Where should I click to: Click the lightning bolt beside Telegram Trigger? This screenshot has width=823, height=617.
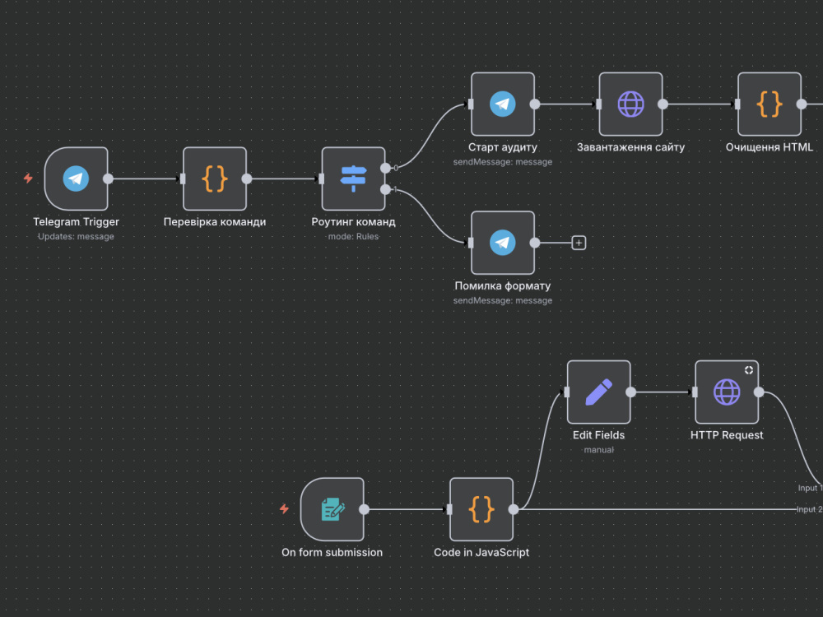point(28,179)
